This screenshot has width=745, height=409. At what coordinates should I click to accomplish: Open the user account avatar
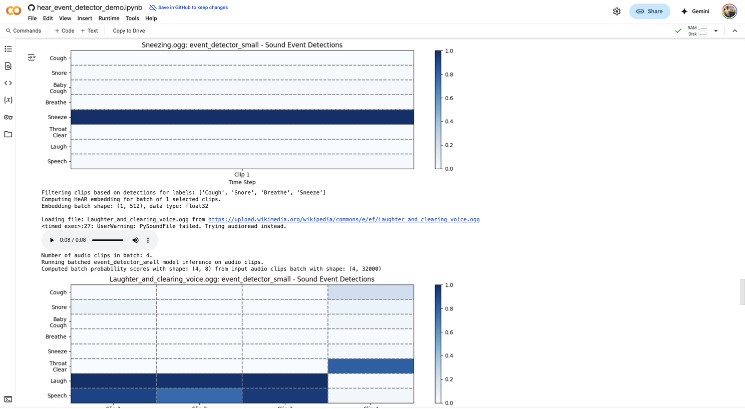pyautogui.click(x=729, y=11)
